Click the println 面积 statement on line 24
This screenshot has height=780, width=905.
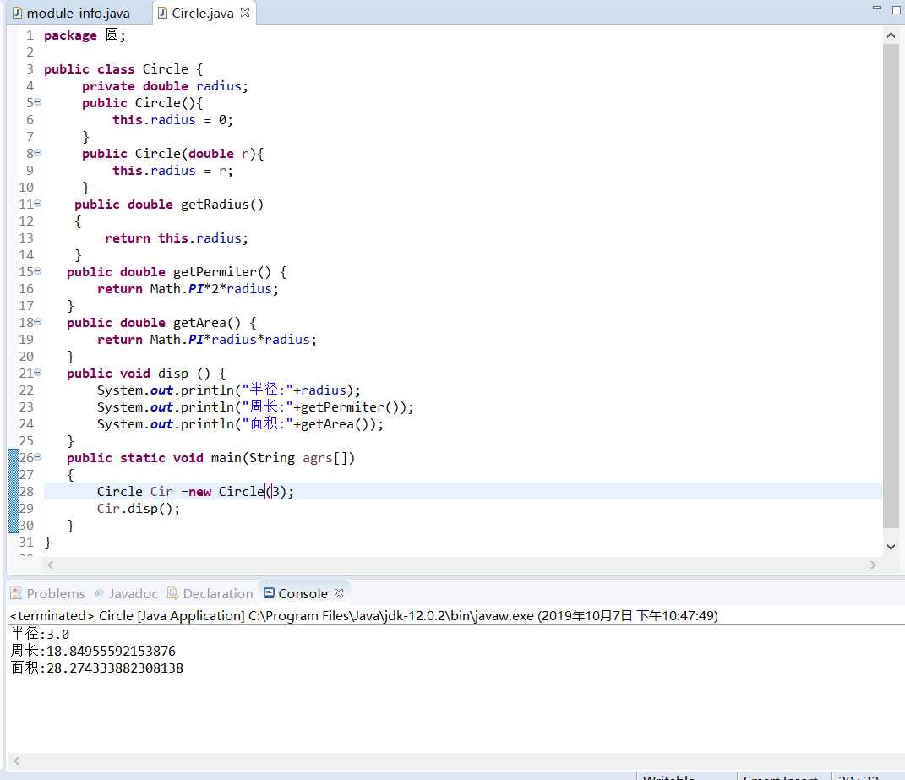[241, 423]
